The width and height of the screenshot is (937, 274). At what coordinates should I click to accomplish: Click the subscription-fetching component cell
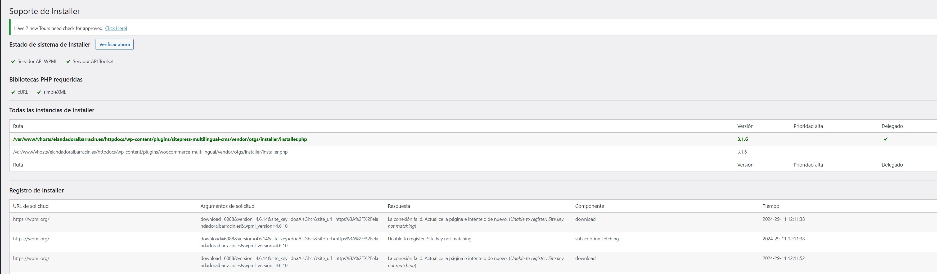point(597,239)
